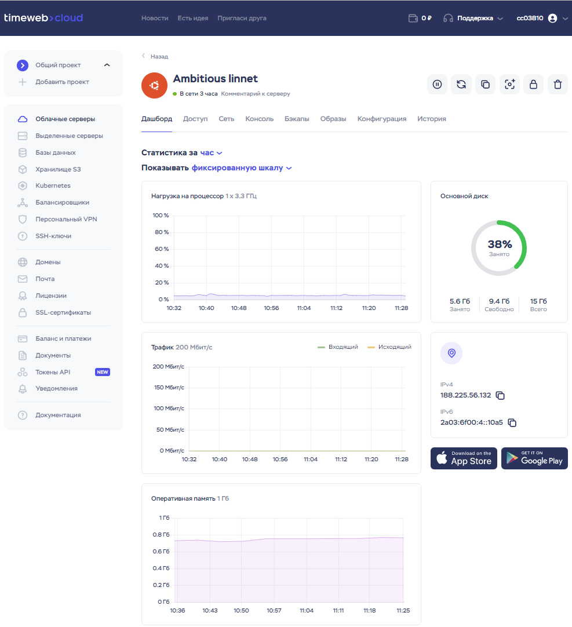This screenshot has height=627, width=572.
Task: Click the timeweb cloud logo
Action: coord(43,18)
